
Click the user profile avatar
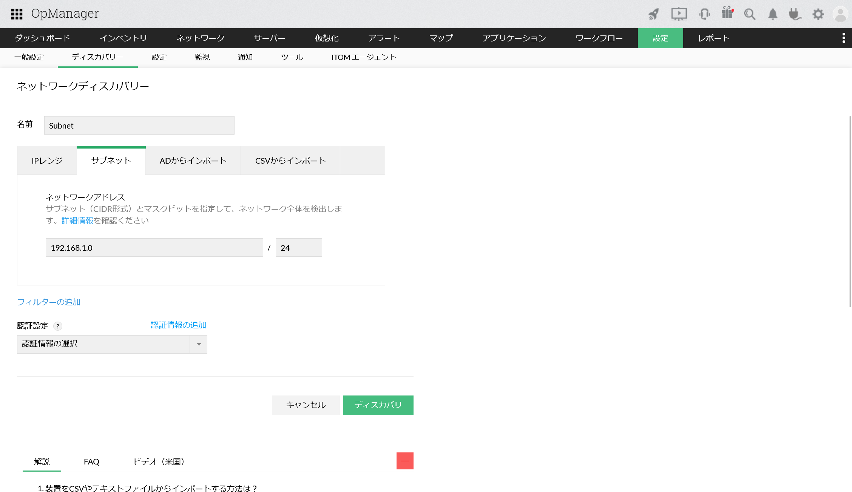(841, 14)
